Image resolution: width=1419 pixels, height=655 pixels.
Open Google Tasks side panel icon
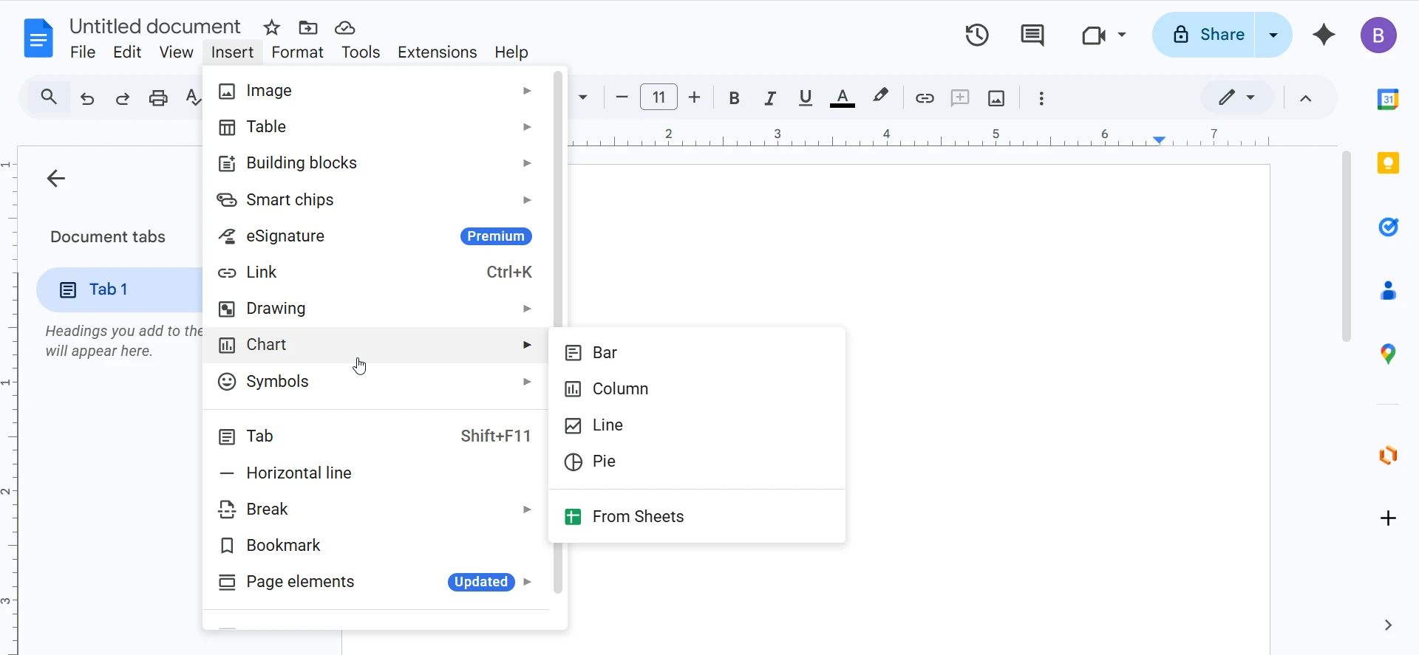coord(1388,227)
